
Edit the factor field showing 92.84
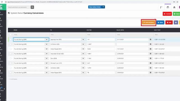click(x=101, y=49)
